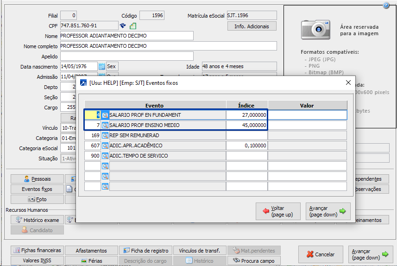This screenshot has height=266, width=397.
Task: Click the Sex button
Action: click(x=112, y=66)
